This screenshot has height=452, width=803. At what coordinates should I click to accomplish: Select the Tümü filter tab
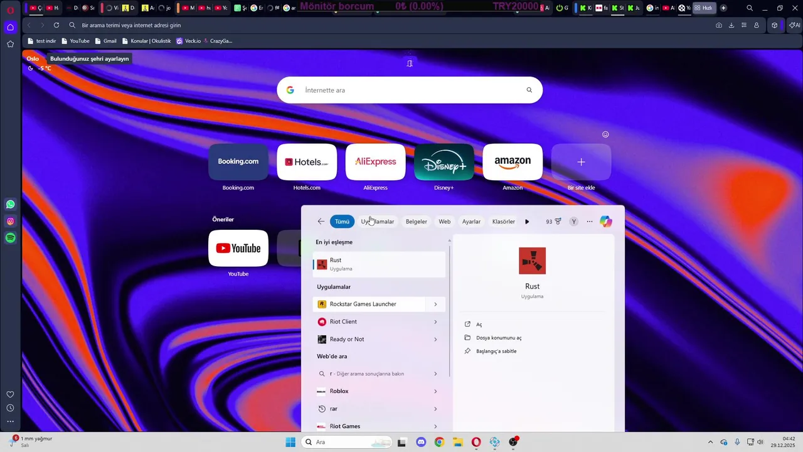[342, 222]
